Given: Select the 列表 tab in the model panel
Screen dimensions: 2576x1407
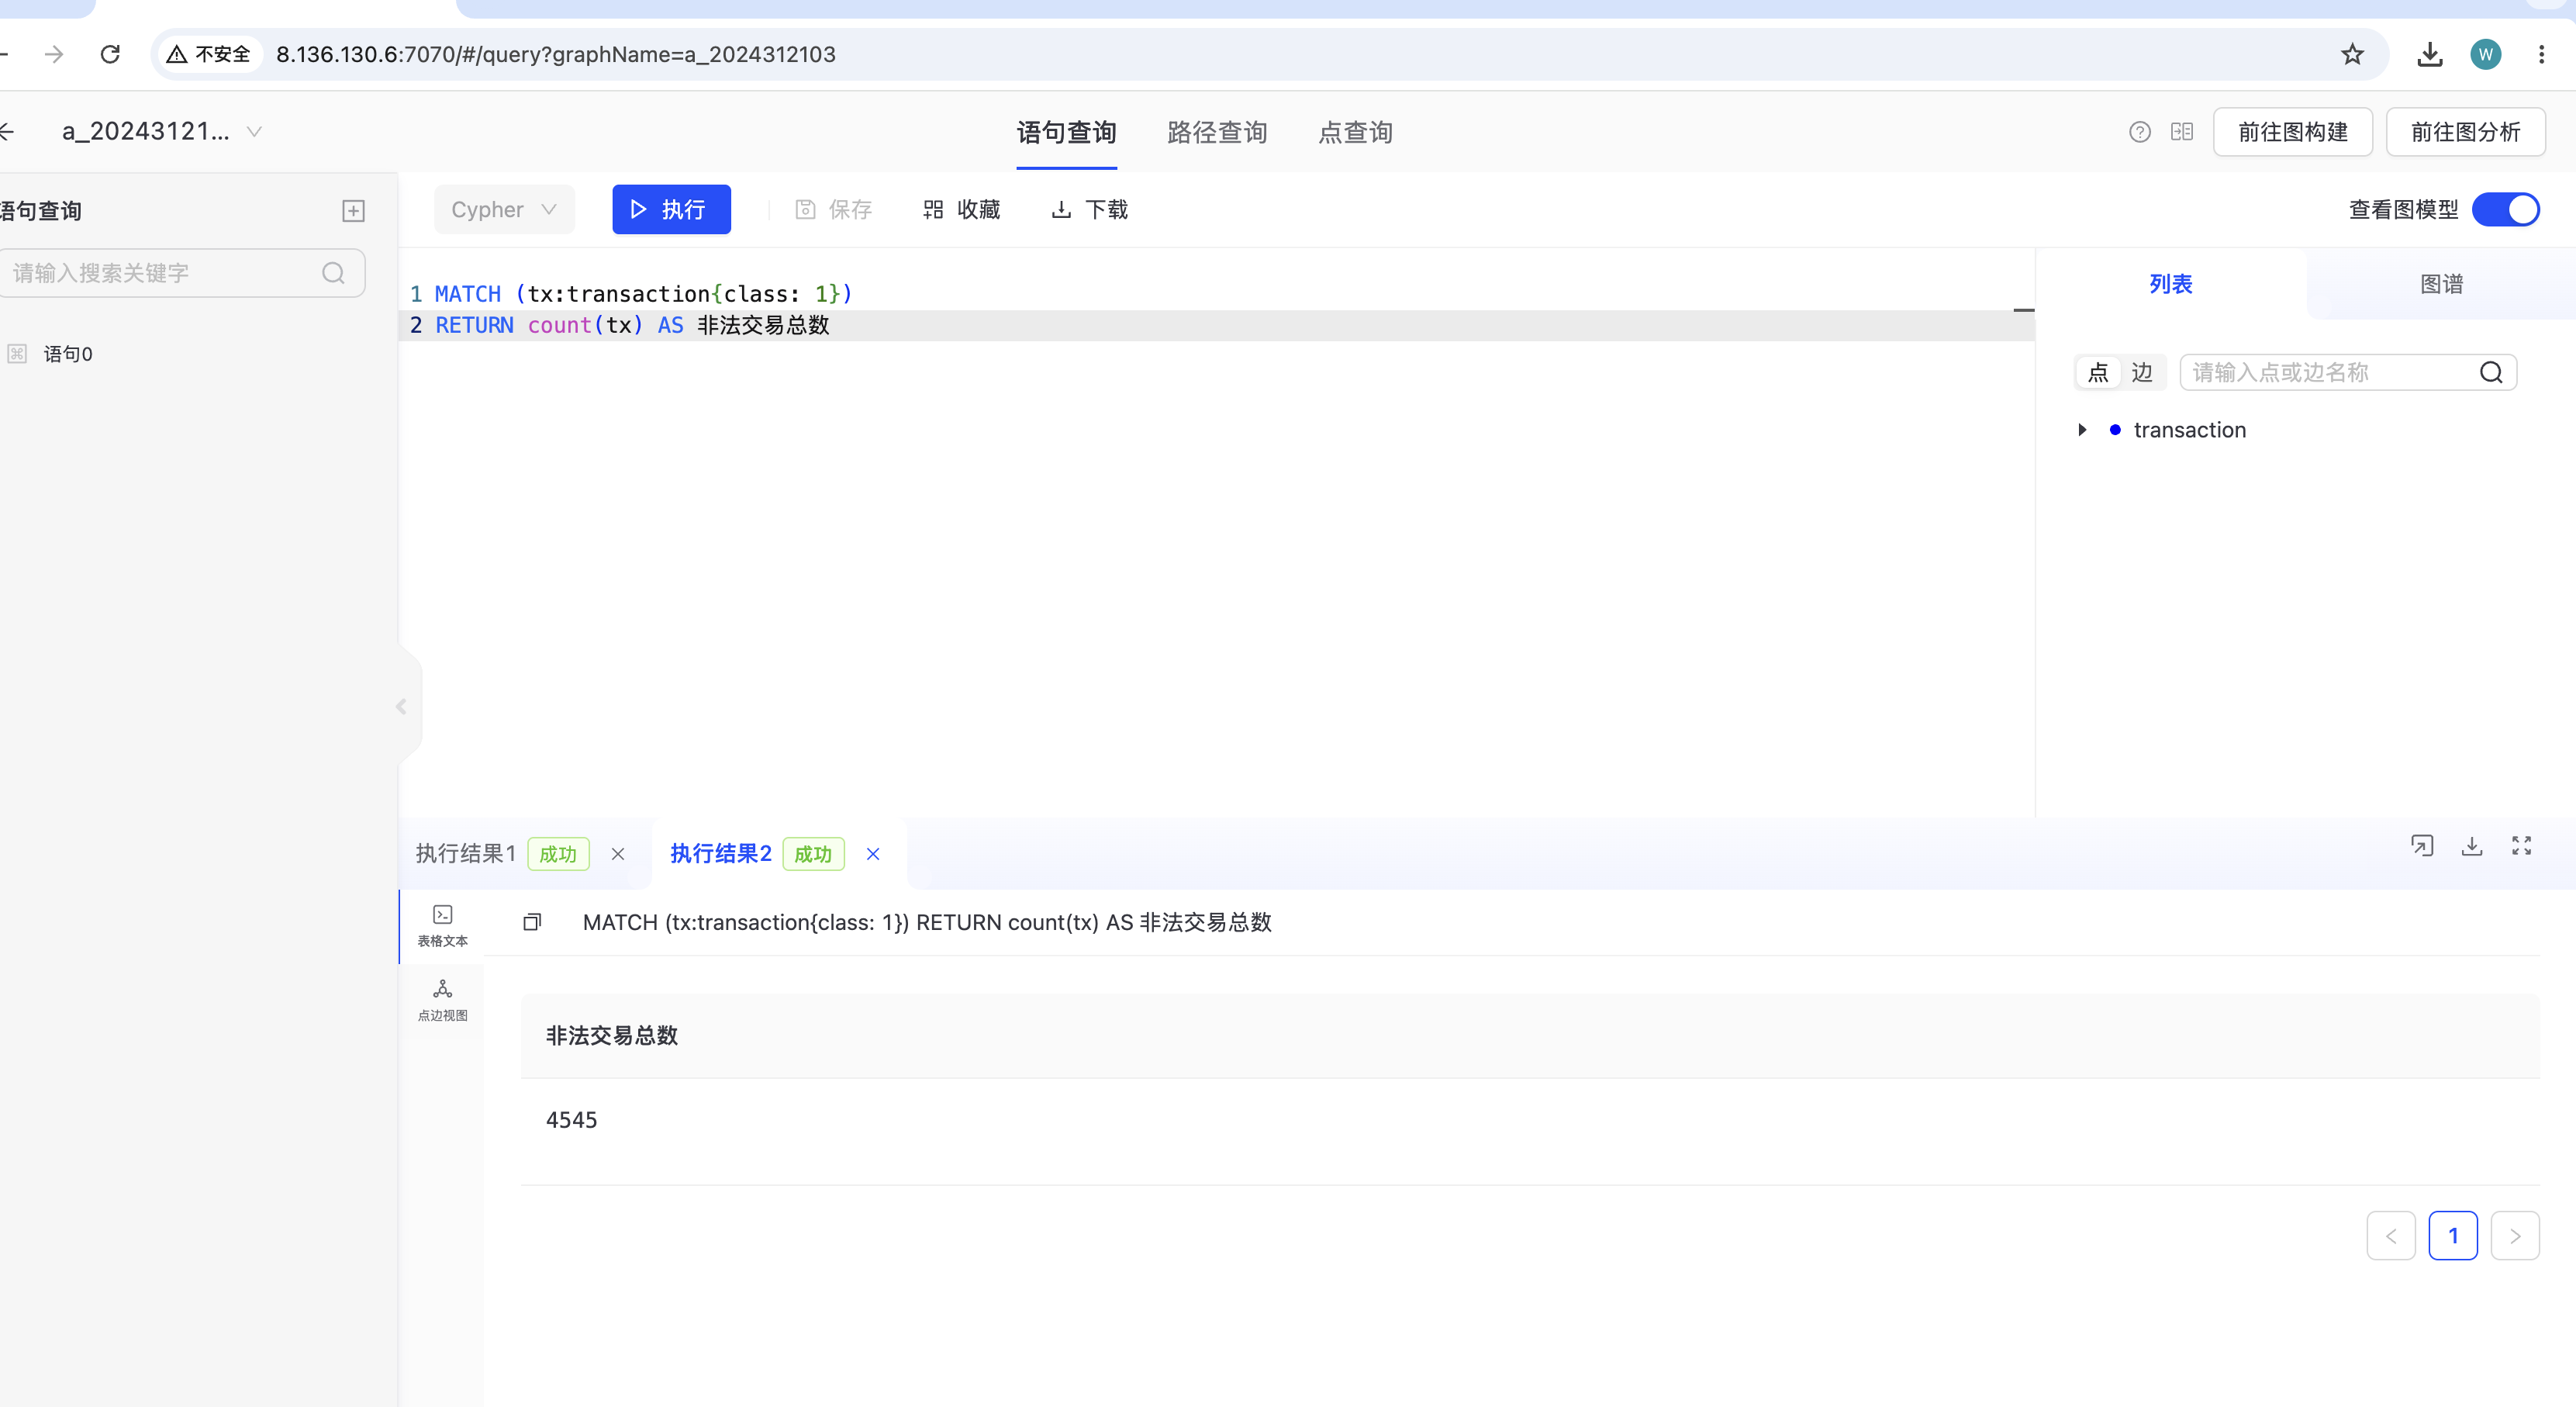Looking at the screenshot, I should coord(2171,284).
